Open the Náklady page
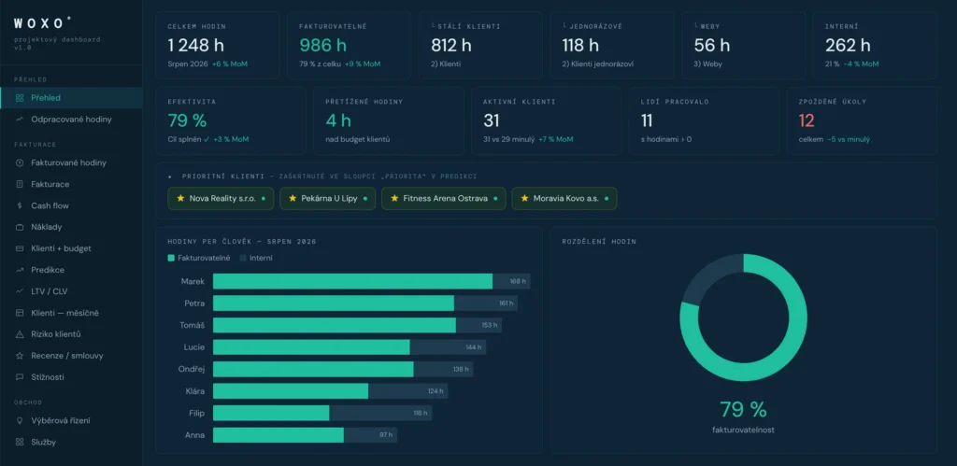The width and height of the screenshot is (957, 466). pos(71,227)
